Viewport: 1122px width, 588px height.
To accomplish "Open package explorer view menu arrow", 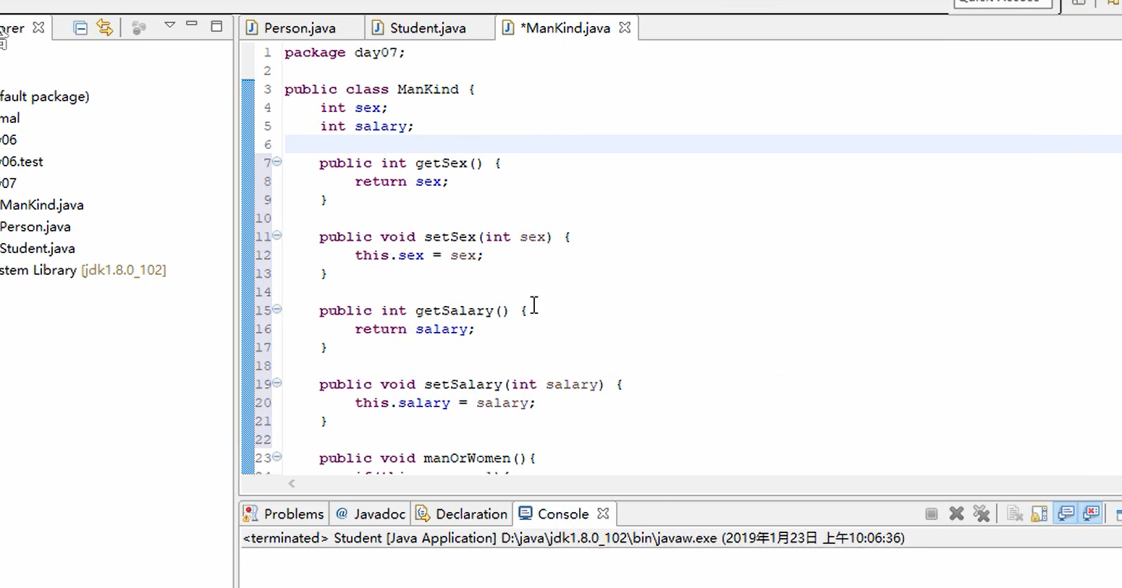I will (x=169, y=25).
